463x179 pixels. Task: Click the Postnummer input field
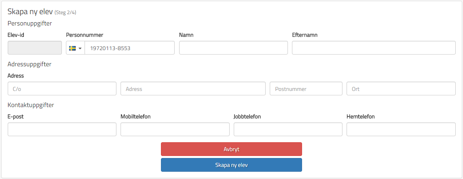pos(306,89)
